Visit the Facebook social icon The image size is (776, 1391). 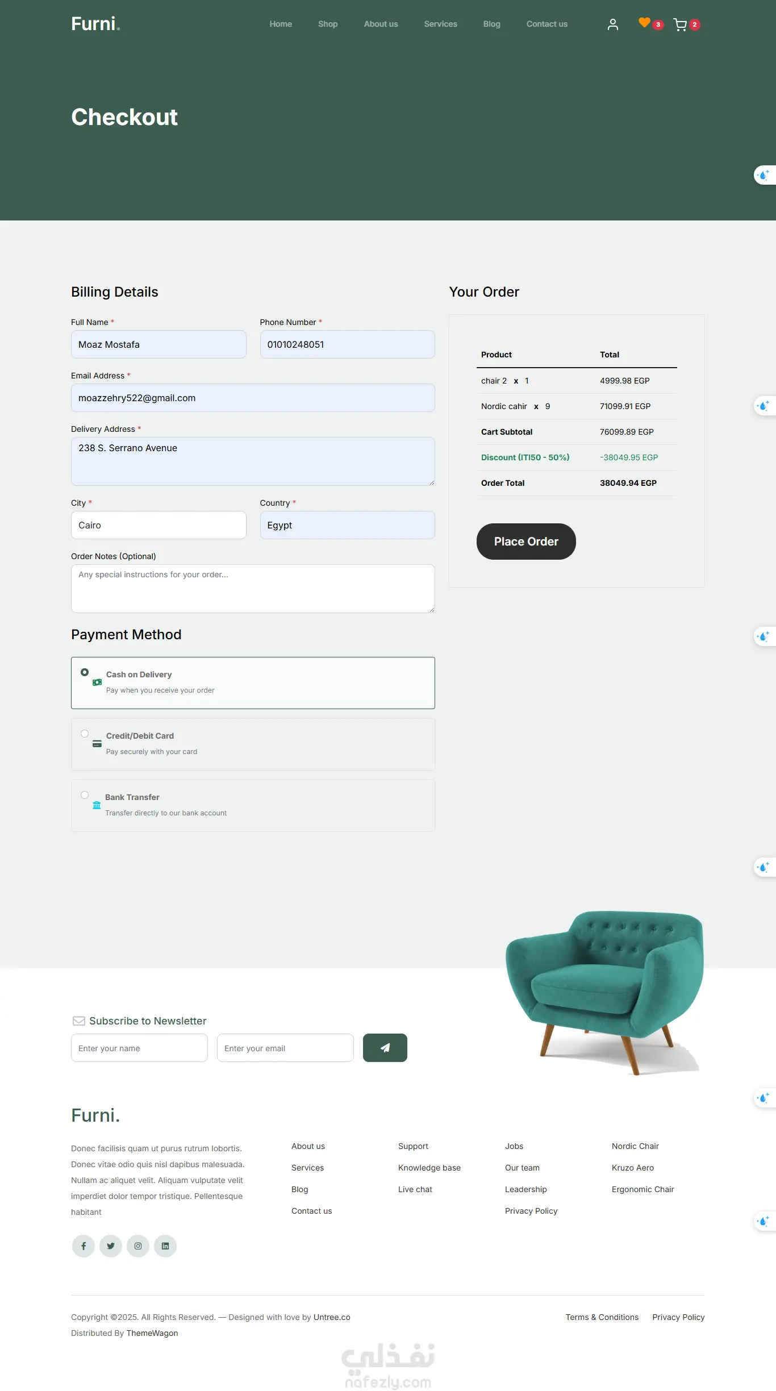click(84, 1246)
